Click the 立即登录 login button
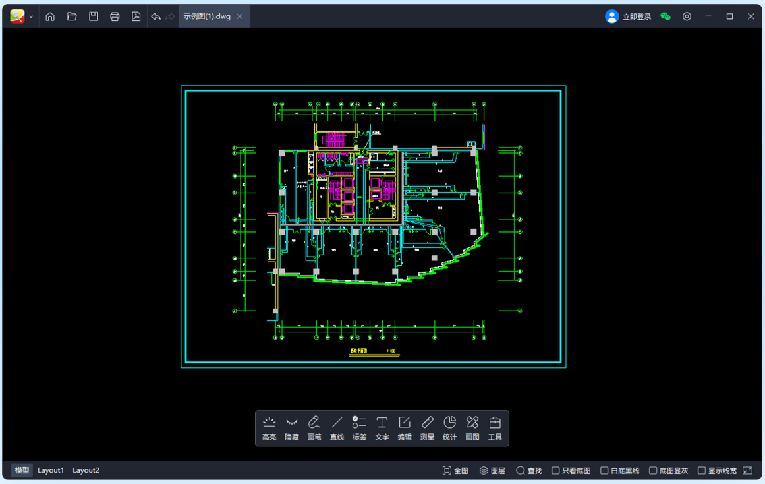 pos(629,16)
